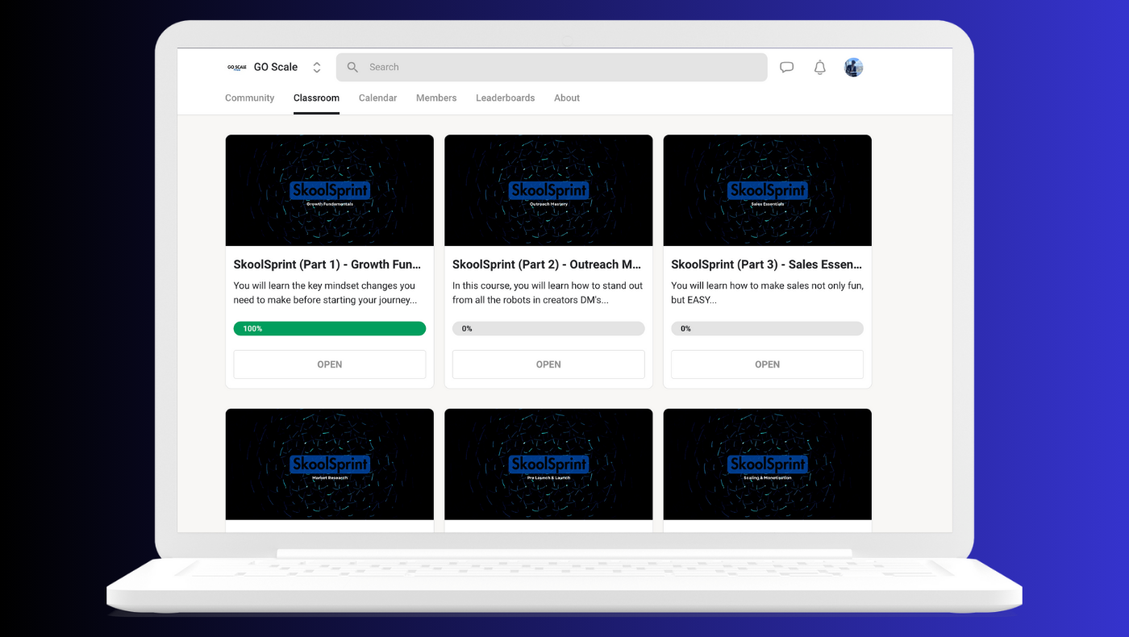
Task: Open the chat messages icon
Action: [x=787, y=68]
